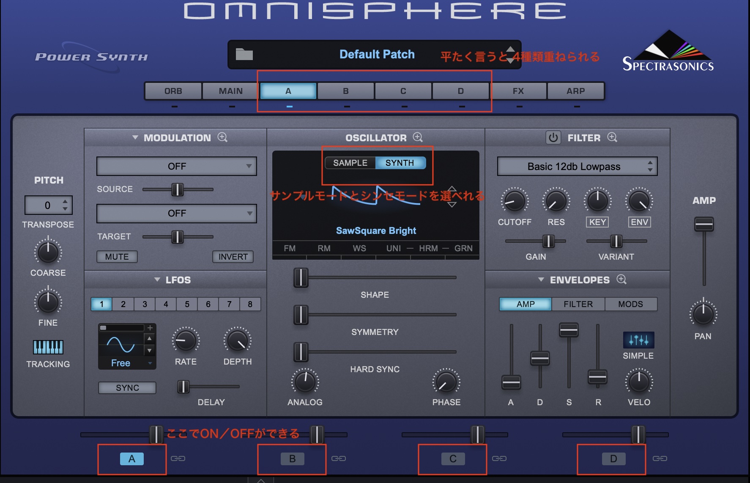Open the MAIN tab

pos(231,91)
